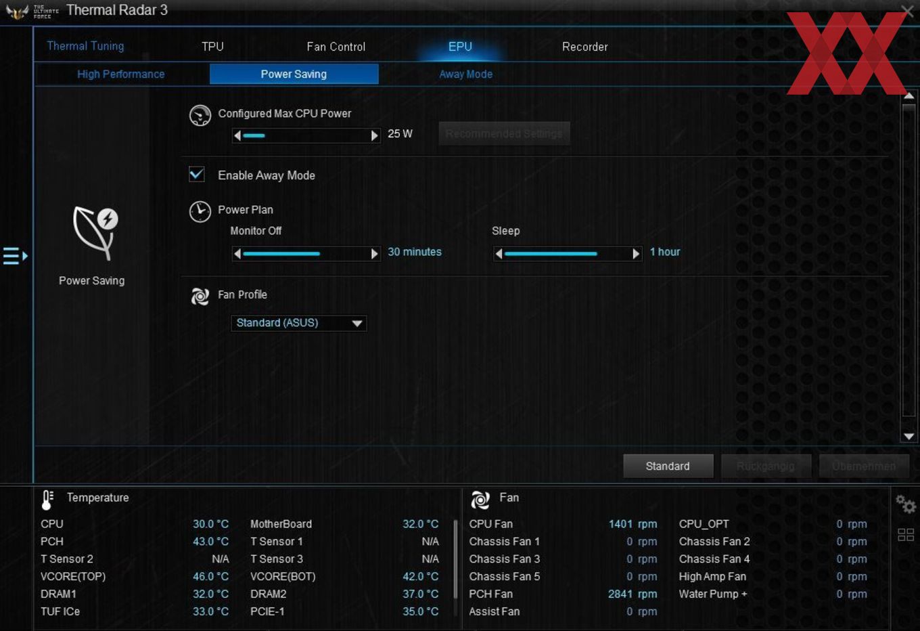
Task: Click the MotherBoard temperature label
Action: (281, 524)
